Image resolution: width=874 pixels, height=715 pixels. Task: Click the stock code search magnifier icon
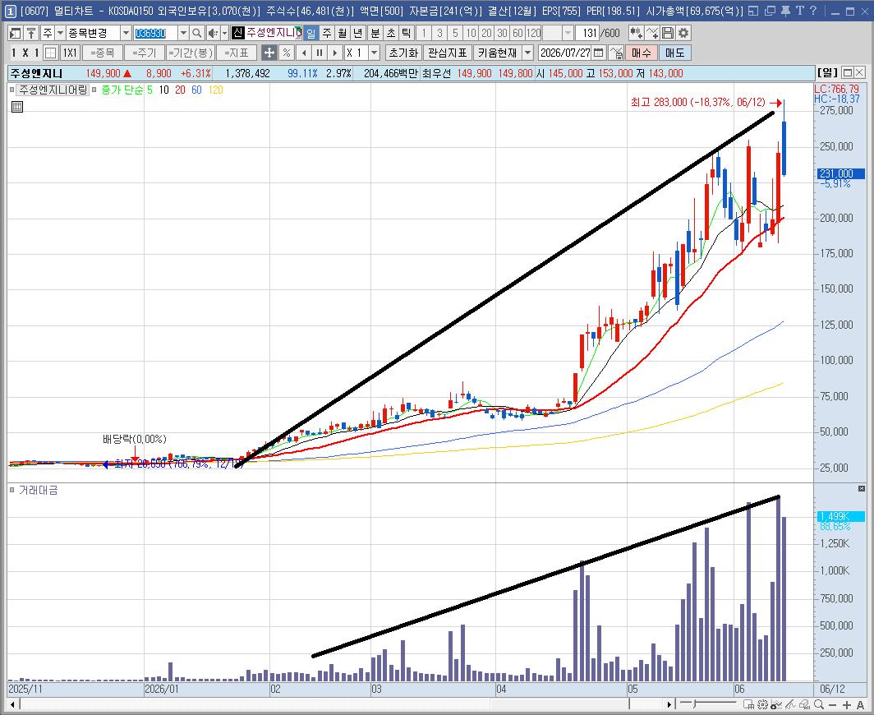pos(197,34)
